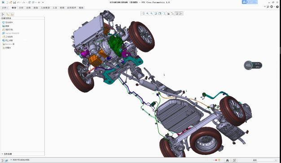Image resolution: width=281 pixels, height=163 pixels.
Task: Show the Favorites navigator tab
Action: (x=12, y=14)
